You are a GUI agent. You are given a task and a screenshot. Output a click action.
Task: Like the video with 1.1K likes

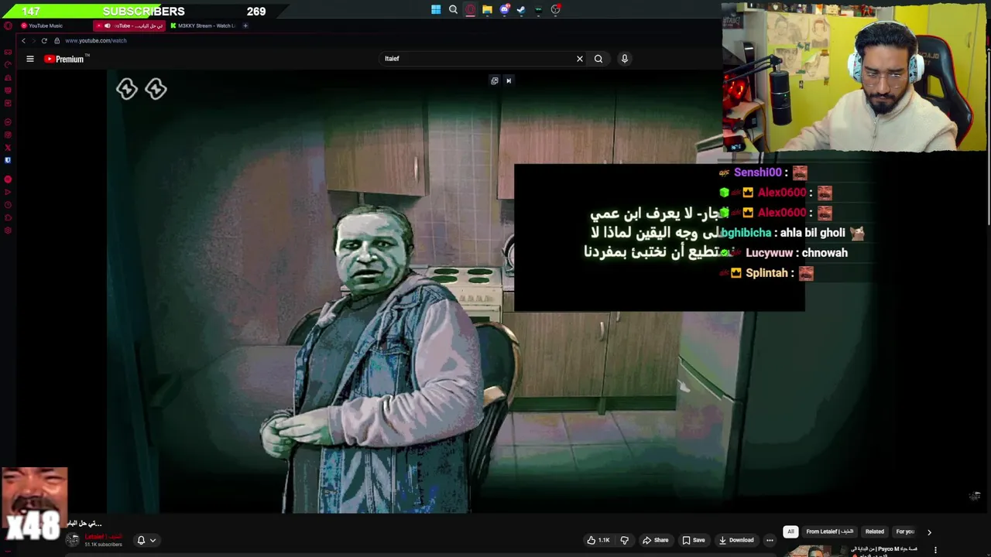[598, 540]
